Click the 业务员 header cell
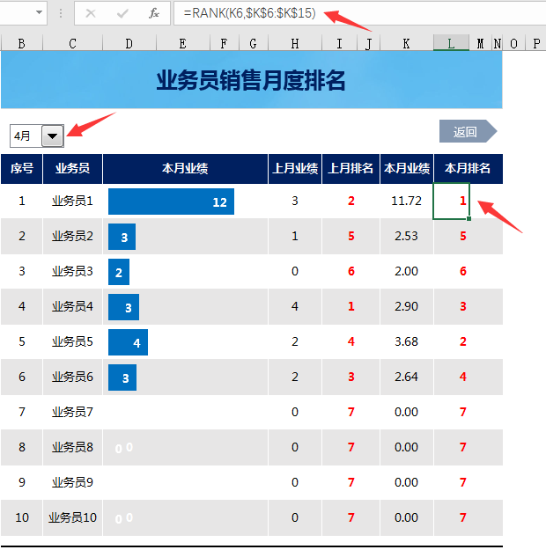The height and width of the screenshot is (557, 546). pos(72,168)
